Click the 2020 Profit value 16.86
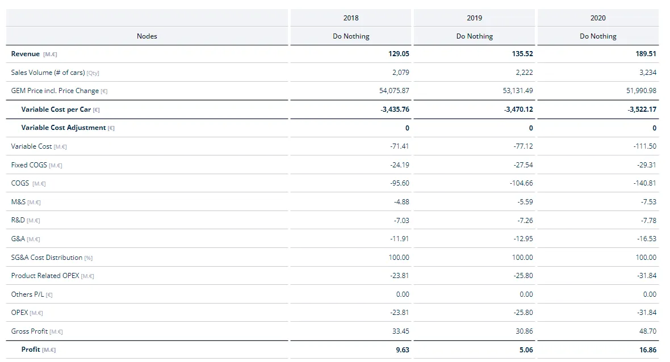 (x=648, y=350)
